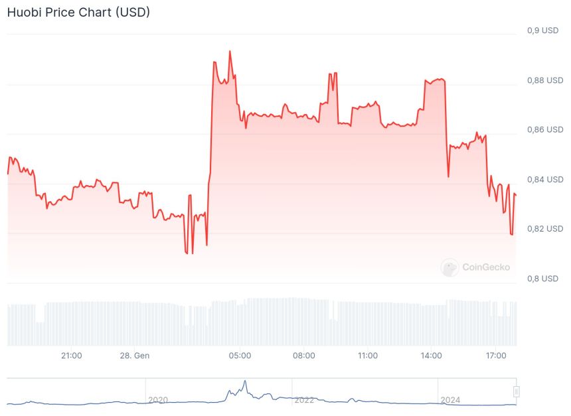
Task: Click the navigator range handle
Action: pyautogui.click(x=516, y=391)
